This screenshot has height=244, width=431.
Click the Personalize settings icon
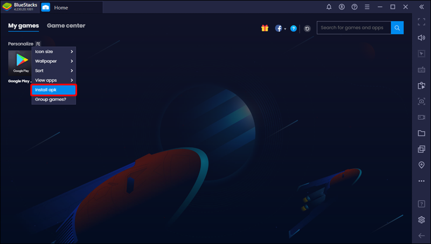coord(38,44)
